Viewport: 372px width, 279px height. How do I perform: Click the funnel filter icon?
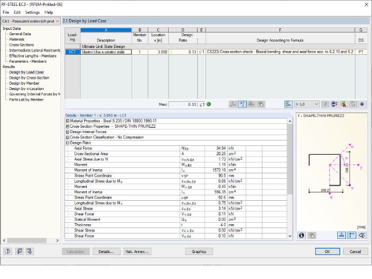click(x=325, y=104)
